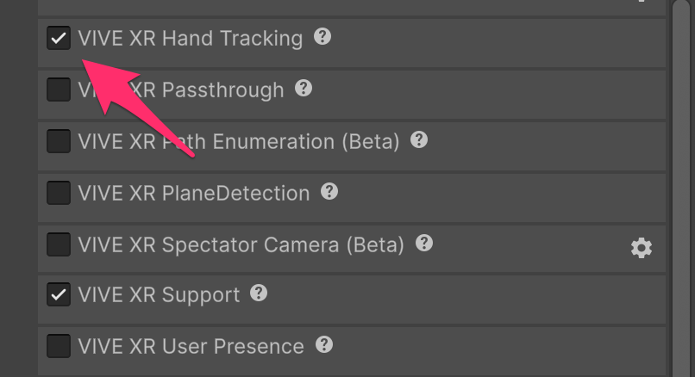Open Spectator Camera settings gear

[x=641, y=248]
